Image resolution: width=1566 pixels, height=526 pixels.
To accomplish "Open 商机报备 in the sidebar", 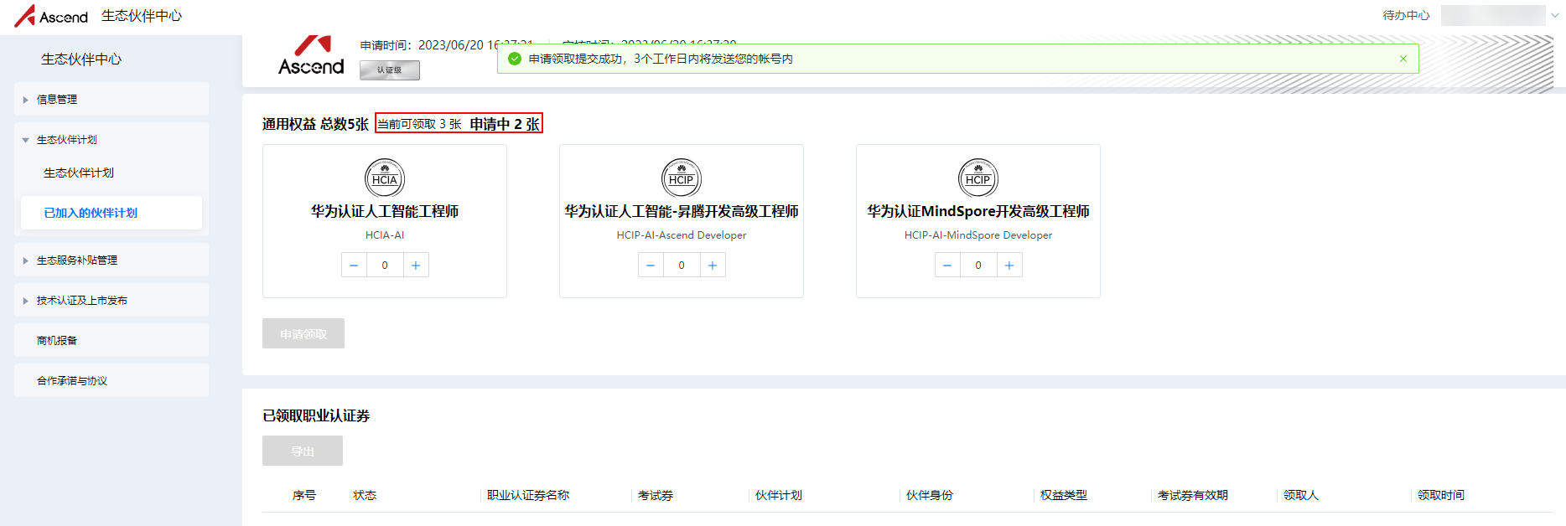I will click(x=111, y=340).
